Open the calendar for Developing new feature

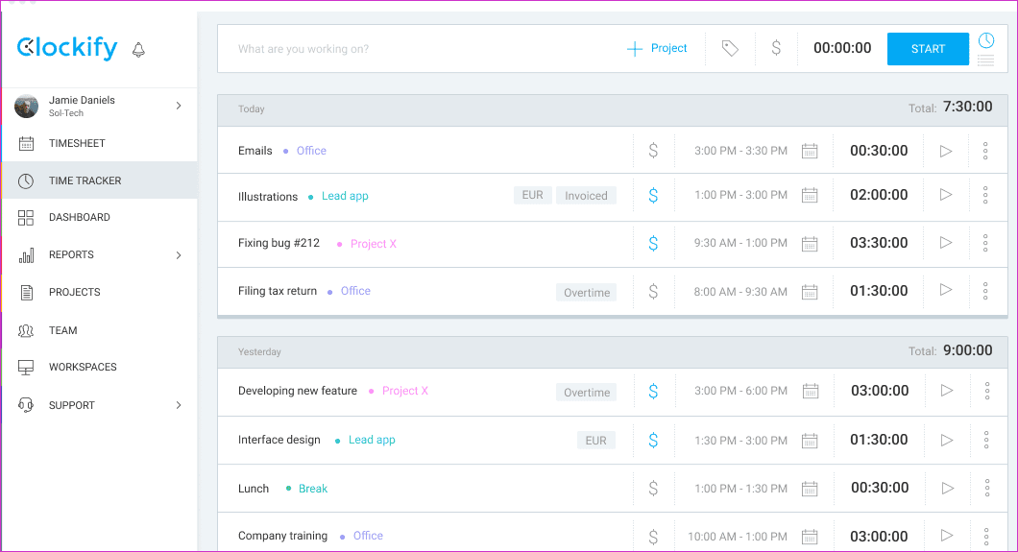tap(811, 391)
